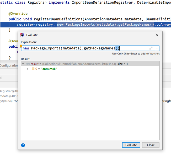The width and height of the screenshot is (171, 155).
Task: Click the size = 1 text in result
Action: 122,64
